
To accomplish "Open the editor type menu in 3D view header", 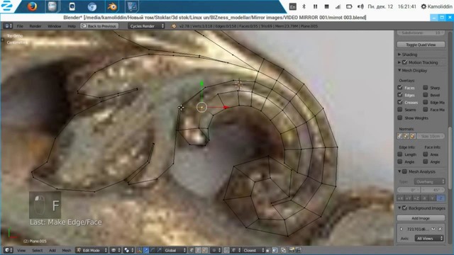I will tap(8, 250).
